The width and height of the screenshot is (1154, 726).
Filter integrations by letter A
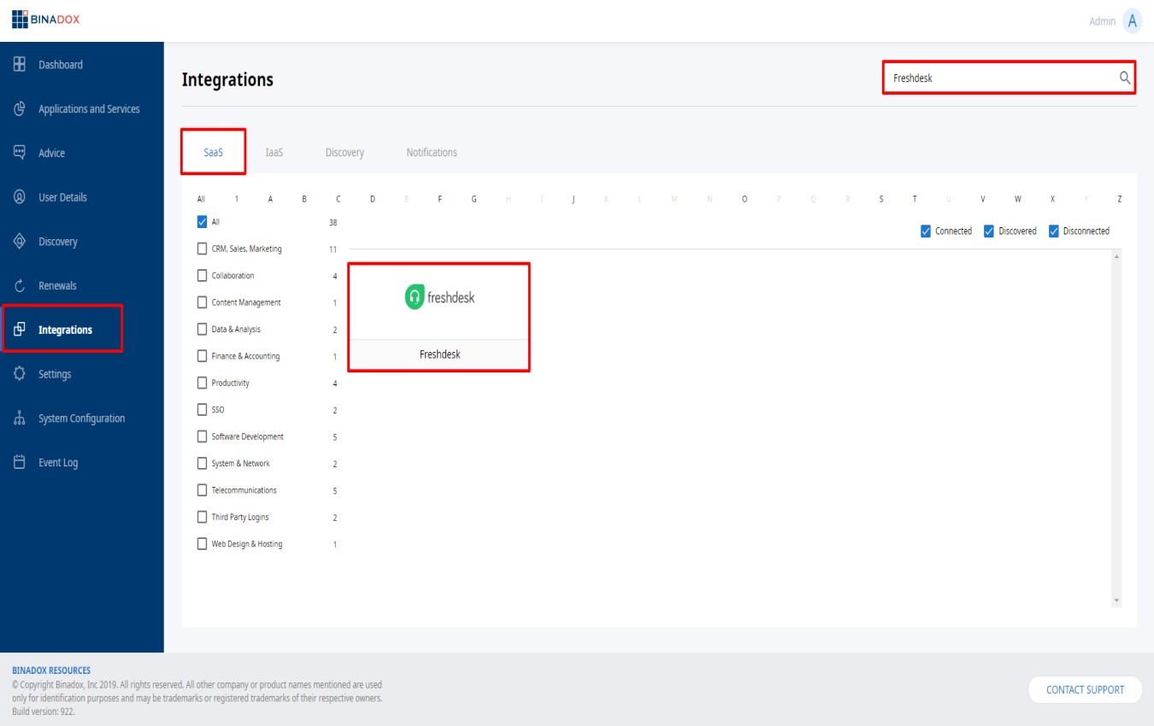coord(270,199)
